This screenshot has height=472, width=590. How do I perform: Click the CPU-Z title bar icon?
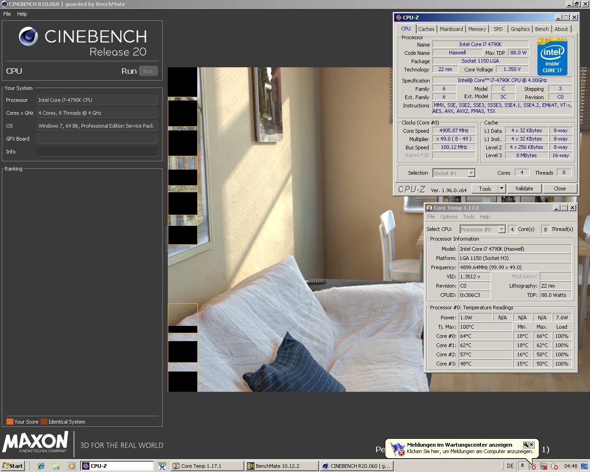[398, 18]
